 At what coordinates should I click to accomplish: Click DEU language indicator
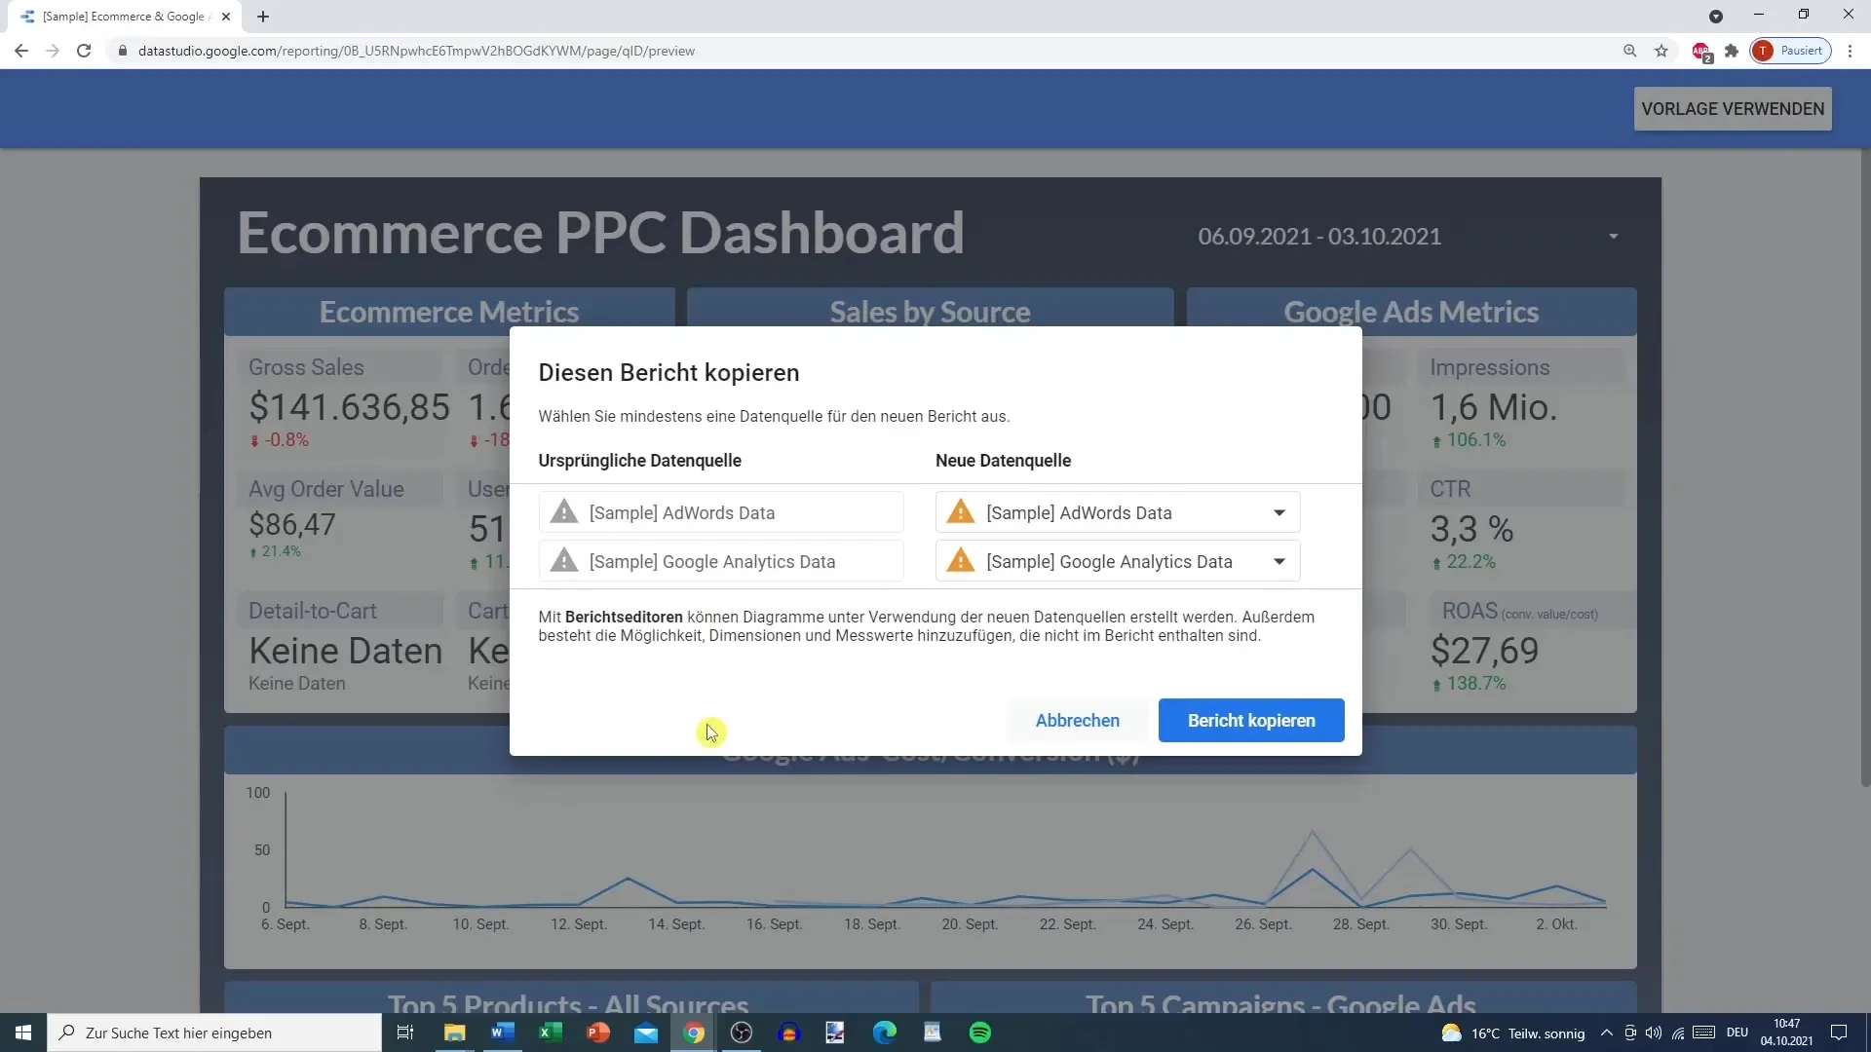pyautogui.click(x=1737, y=1033)
